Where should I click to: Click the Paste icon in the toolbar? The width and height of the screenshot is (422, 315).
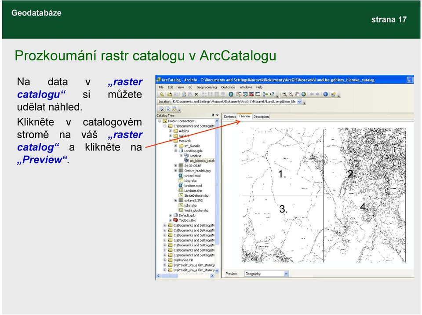[x=190, y=94]
